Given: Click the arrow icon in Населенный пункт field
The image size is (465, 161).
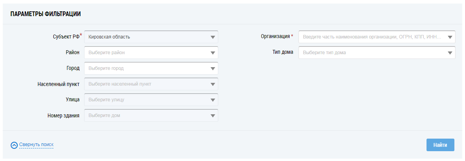Looking at the screenshot, I should [x=212, y=84].
